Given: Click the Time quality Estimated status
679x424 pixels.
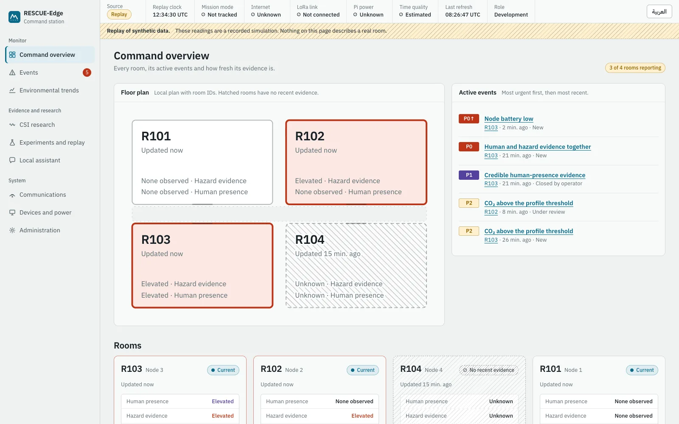Looking at the screenshot, I should tap(415, 15).
